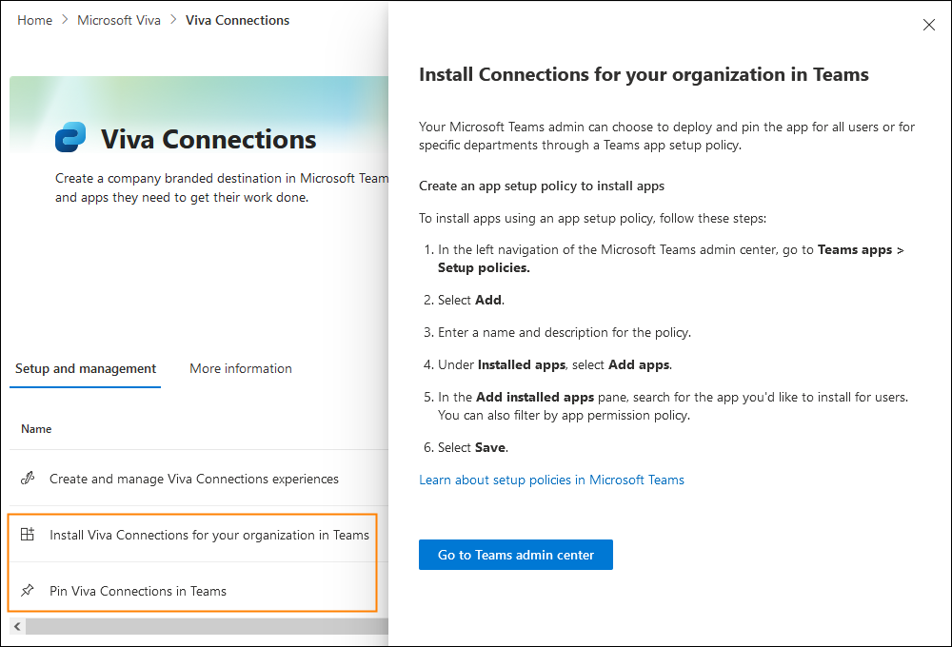Click the horizontal scrollbar track
Screen dimensions: 952x647
207,626
